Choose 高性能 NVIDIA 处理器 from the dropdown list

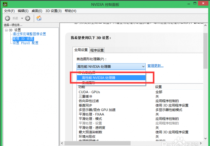pos(111,78)
